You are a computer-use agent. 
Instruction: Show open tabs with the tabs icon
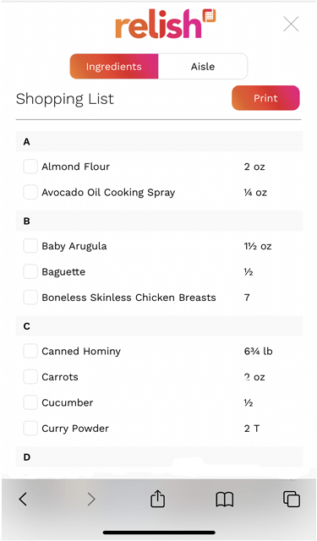pos(292,499)
